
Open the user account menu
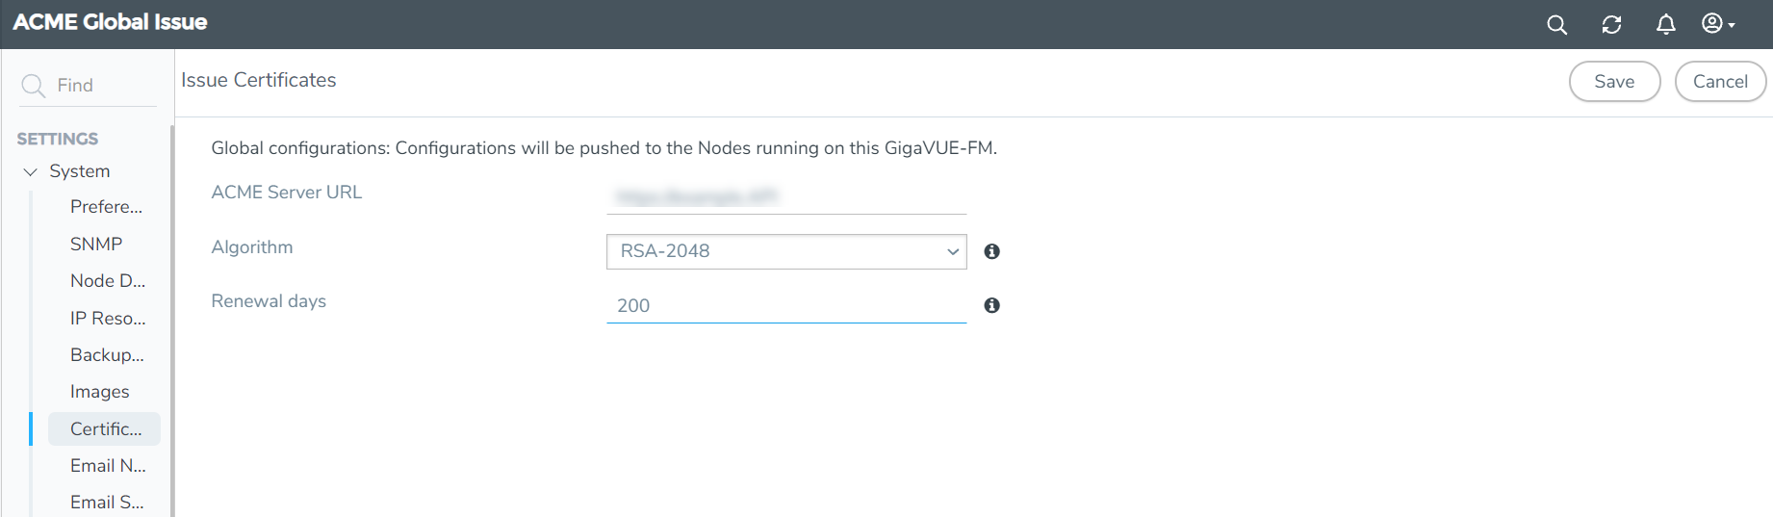pyautogui.click(x=1717, y=24)
